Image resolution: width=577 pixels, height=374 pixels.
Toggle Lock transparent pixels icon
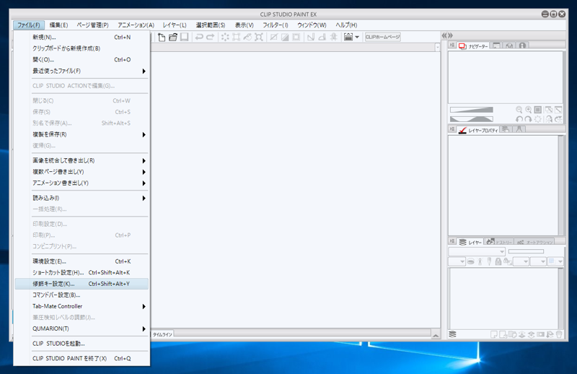[508, 261]
